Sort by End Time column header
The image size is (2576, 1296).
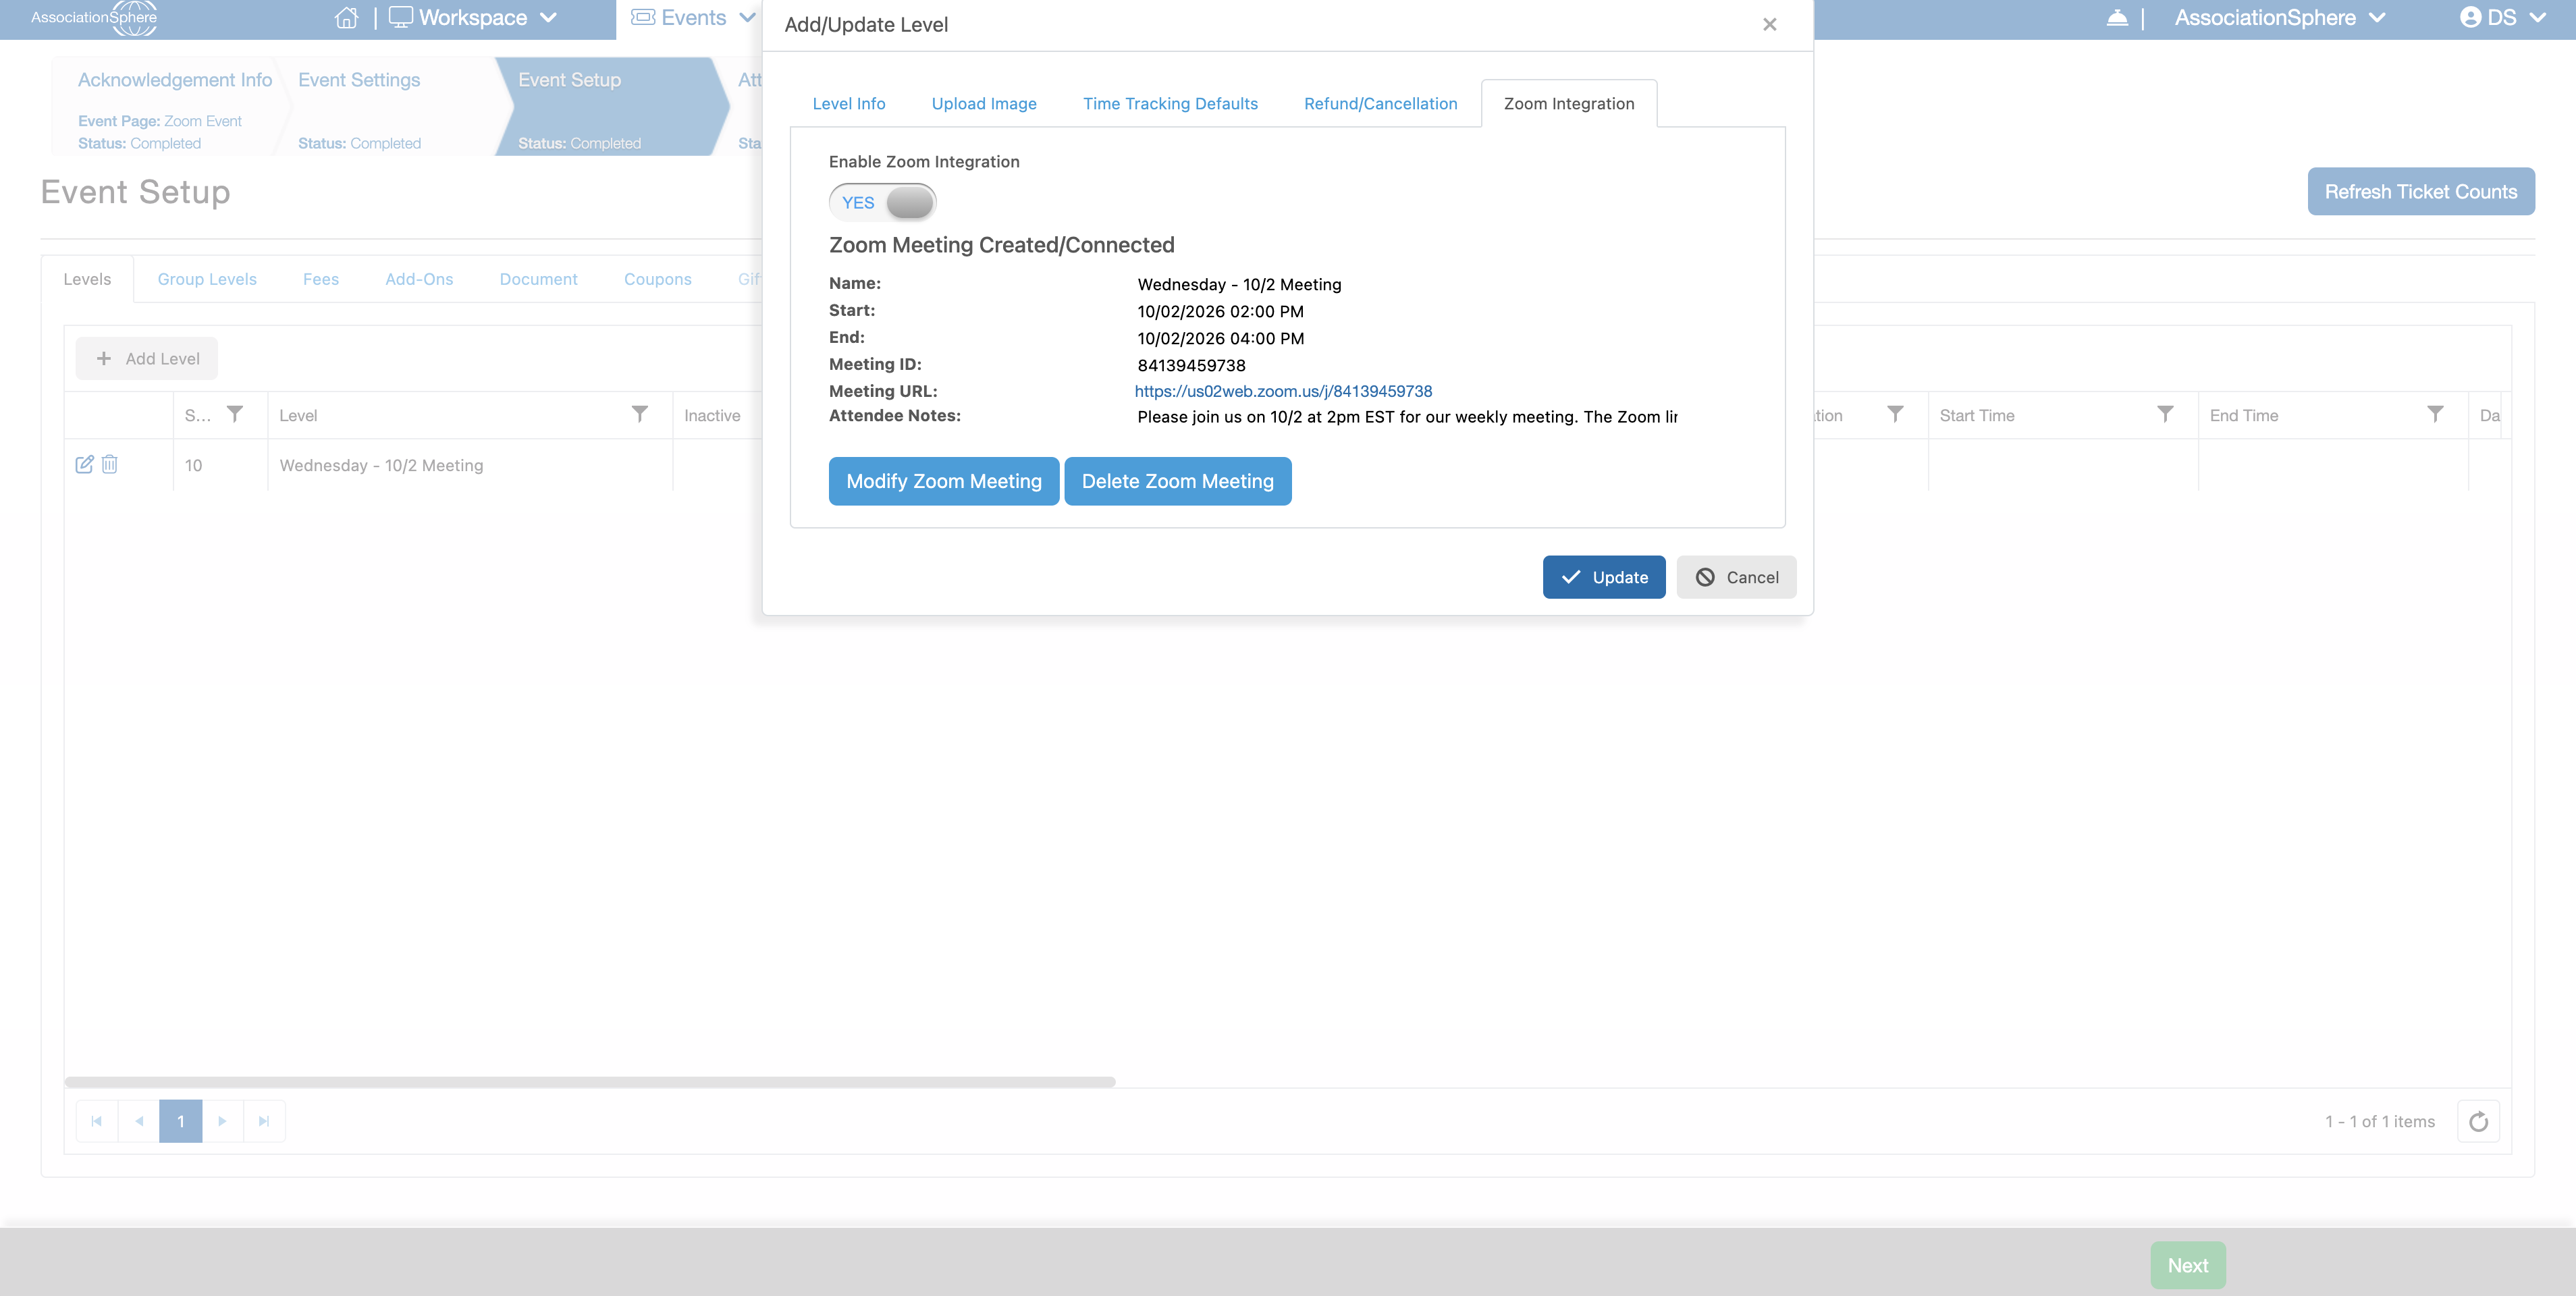pyautogui.click(x=2244, y=415)
